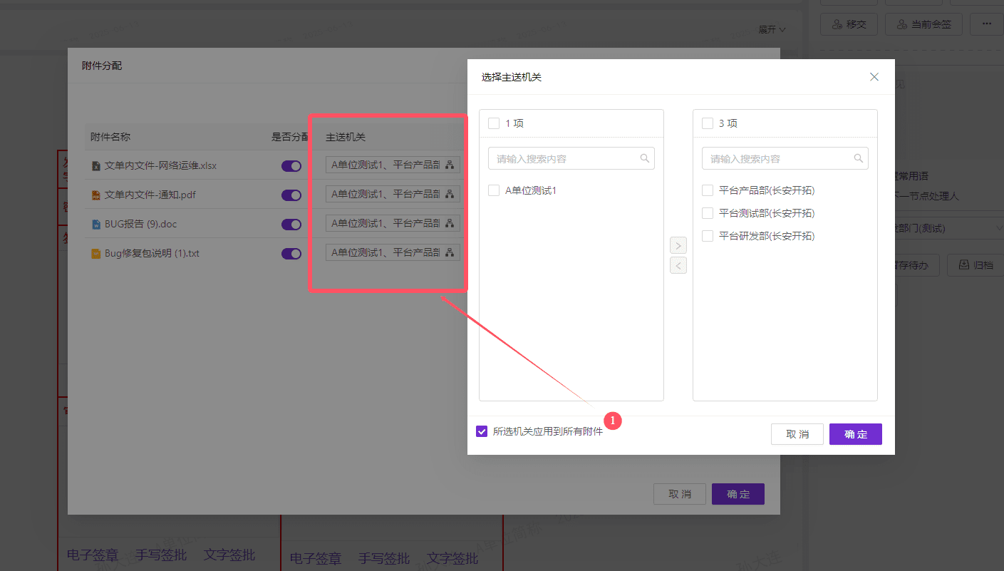This screenshot has width=1004, height=571.
Task: Toggle distribution switch for 文单内文件-网络运维.xlsx
Action: click(291, 166)
